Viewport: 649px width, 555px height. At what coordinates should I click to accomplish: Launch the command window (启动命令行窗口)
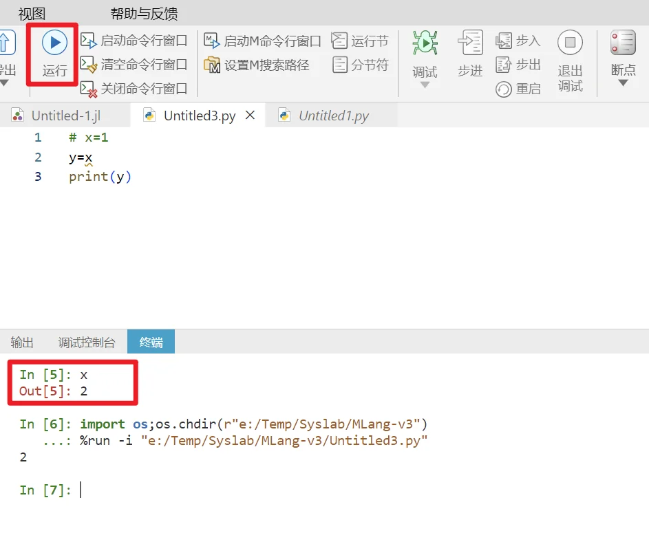point(134,41)
